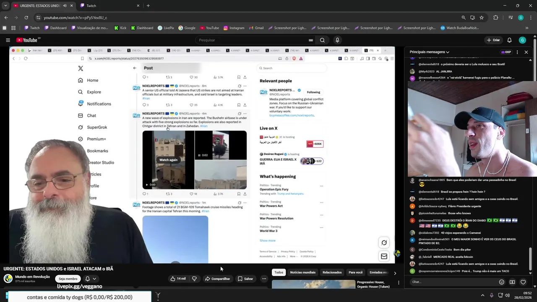Click the browser address bar URL
Image resolution: width=537 pixels, height=302 pixels.
[76, 18]
